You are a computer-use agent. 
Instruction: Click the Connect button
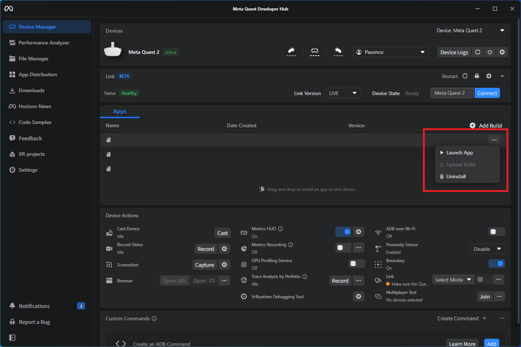[487, 93]
